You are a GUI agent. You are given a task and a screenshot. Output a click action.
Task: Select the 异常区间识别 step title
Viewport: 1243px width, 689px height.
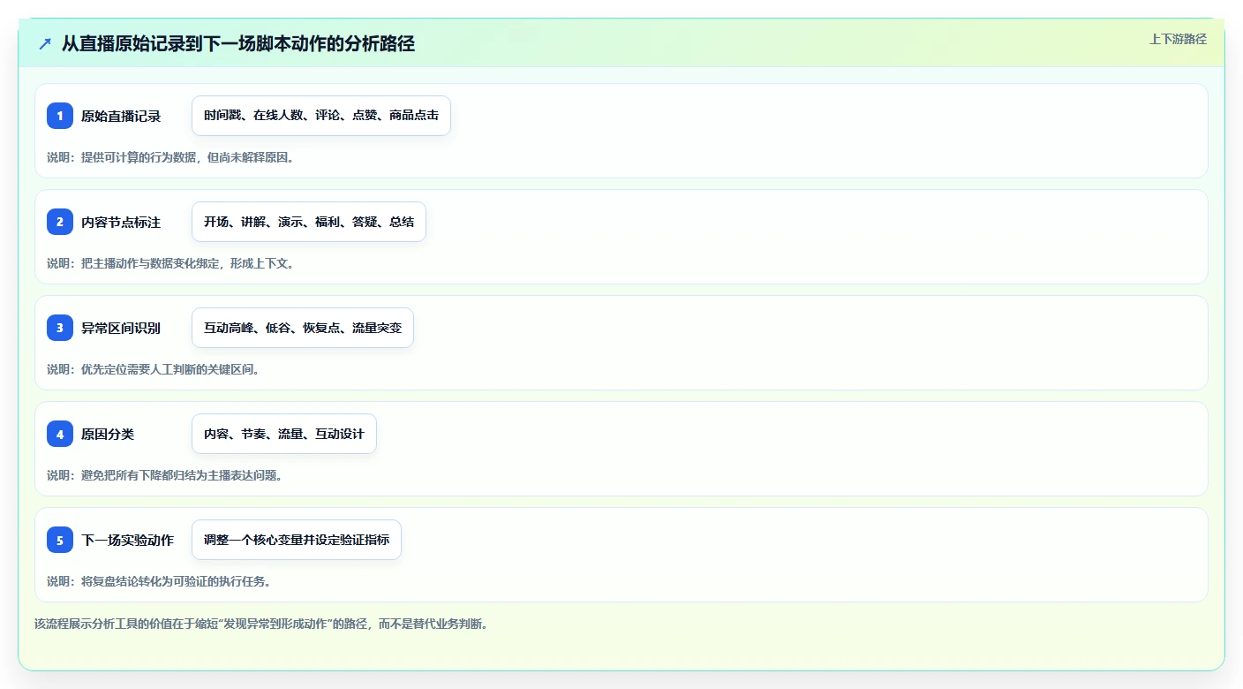point(121,328)
